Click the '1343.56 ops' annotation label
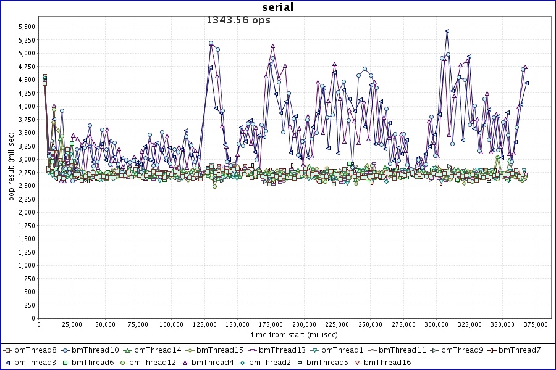The height and width of the screenshot is (370, 556). [x=238, y=20]
